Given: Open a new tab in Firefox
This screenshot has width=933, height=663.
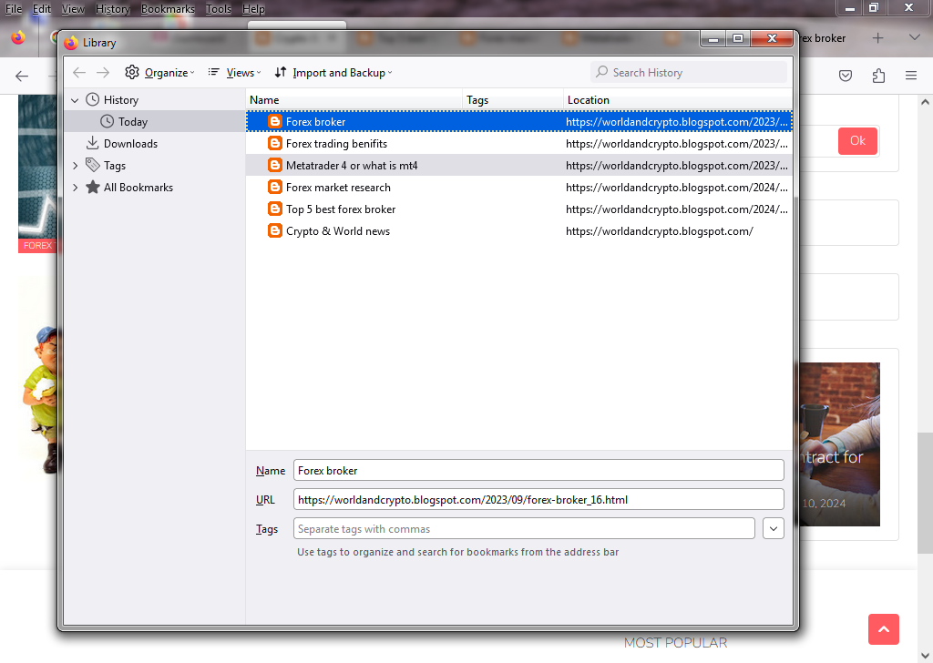Looking at the screenshot, I should 877,38.
